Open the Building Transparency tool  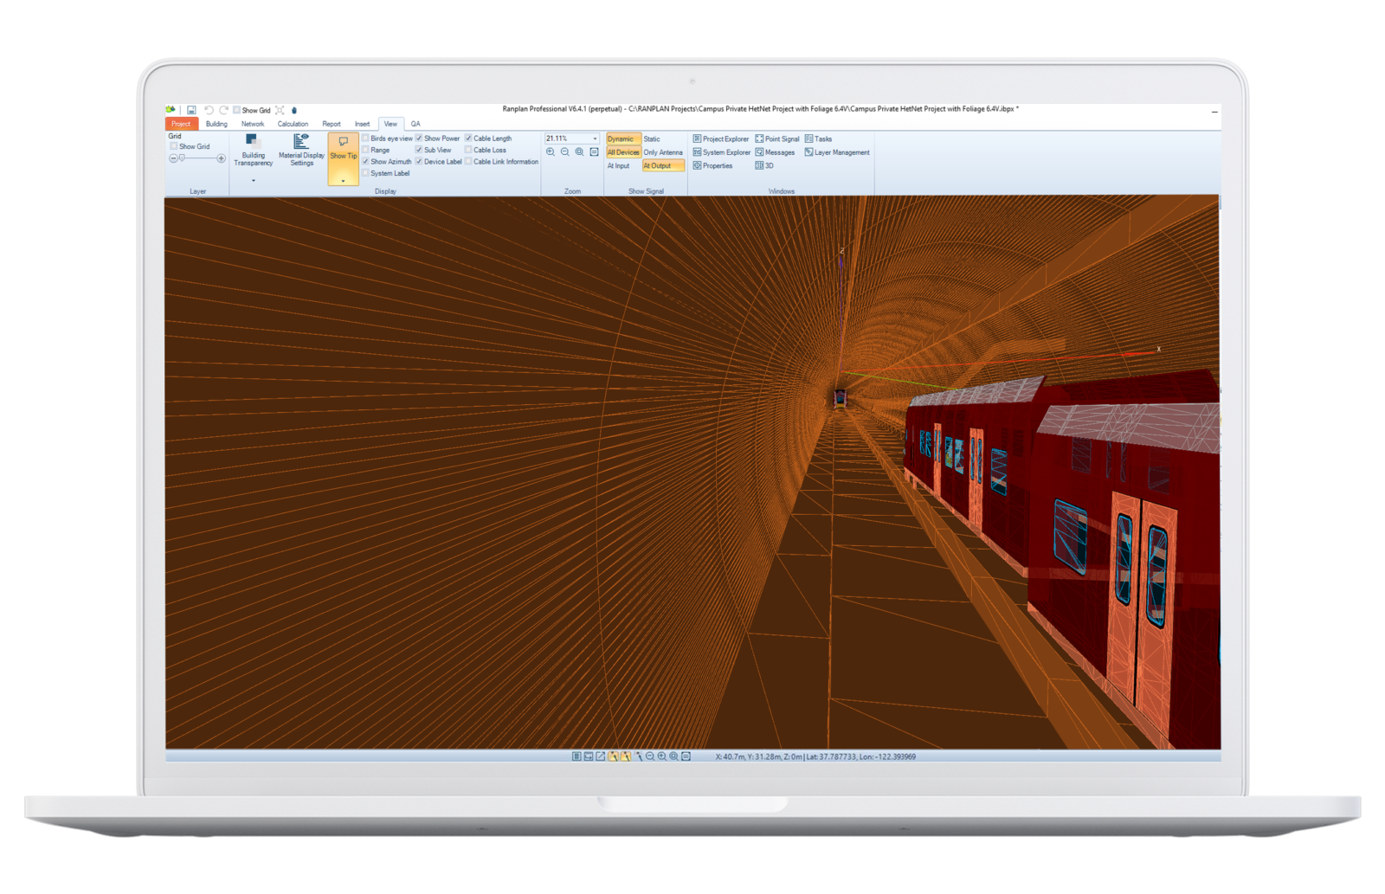[253, 150]
